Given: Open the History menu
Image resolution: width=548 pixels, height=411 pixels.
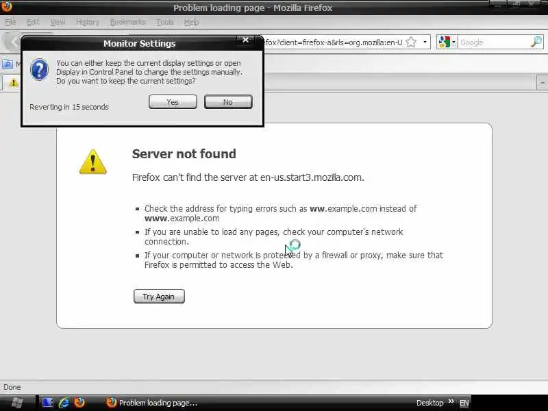Looking at the screenshot, I should point(88,22).
